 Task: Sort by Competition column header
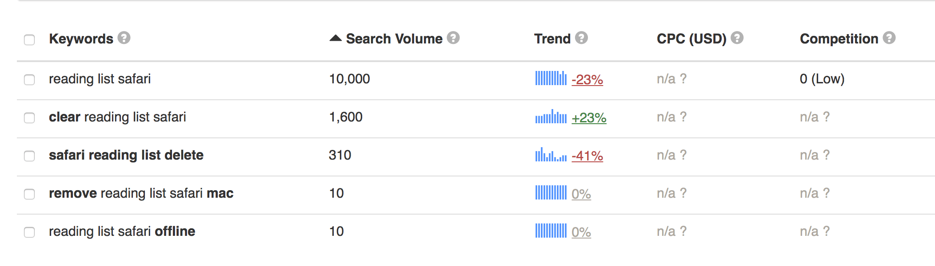click(x=839, y=39)
